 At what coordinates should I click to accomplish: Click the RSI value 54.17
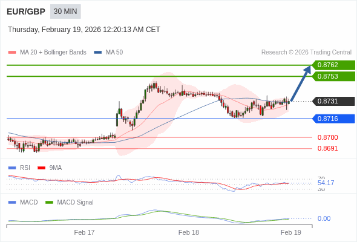coord(326,183)
